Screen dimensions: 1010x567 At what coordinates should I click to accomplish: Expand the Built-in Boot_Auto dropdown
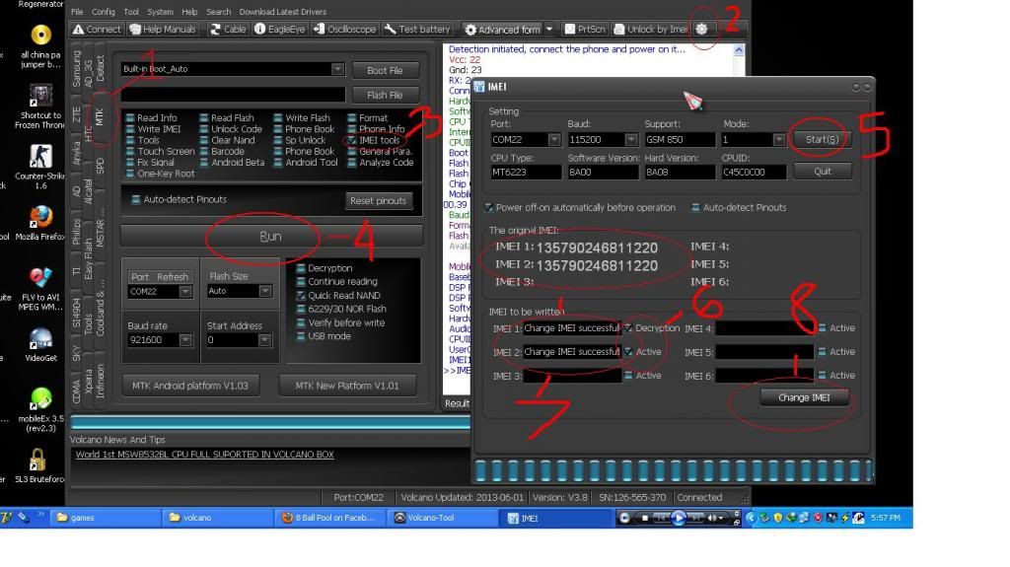(x=338, y=69)
